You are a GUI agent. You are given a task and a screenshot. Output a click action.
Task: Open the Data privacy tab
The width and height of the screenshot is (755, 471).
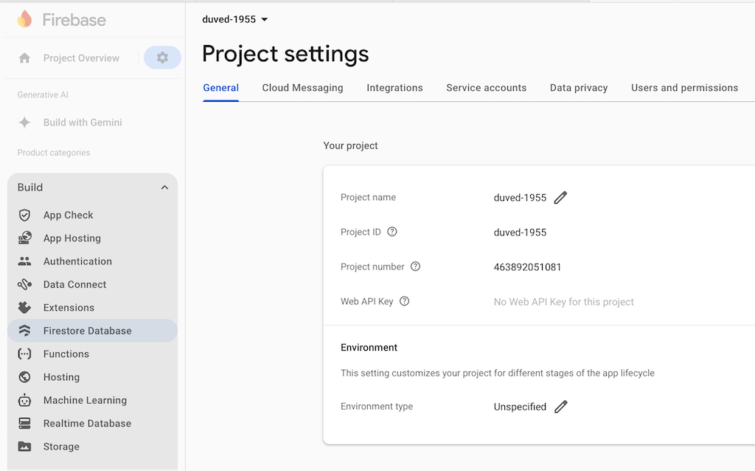[579, 88]
